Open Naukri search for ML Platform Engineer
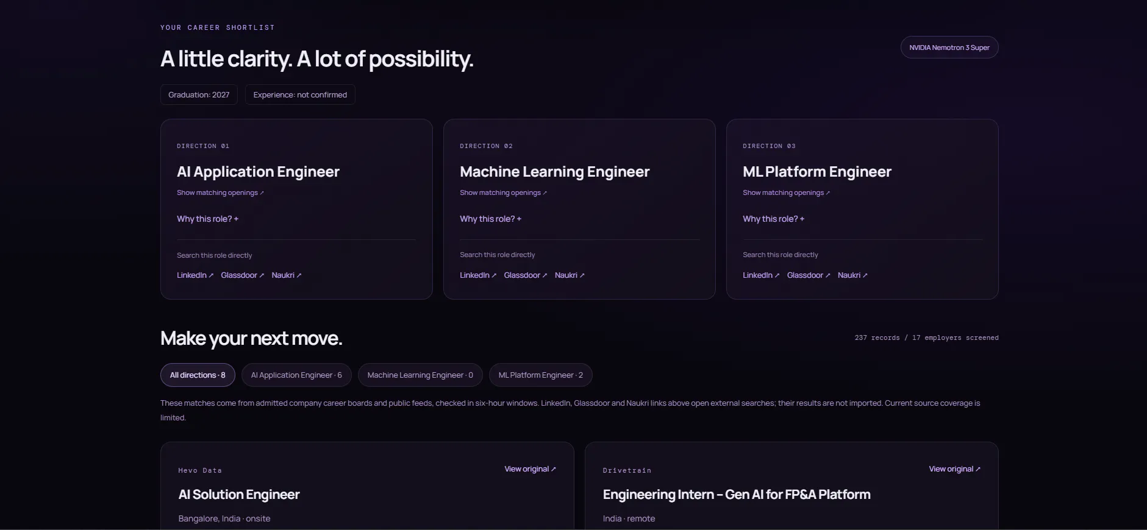1147x530 pixels. tap(852, 275)
